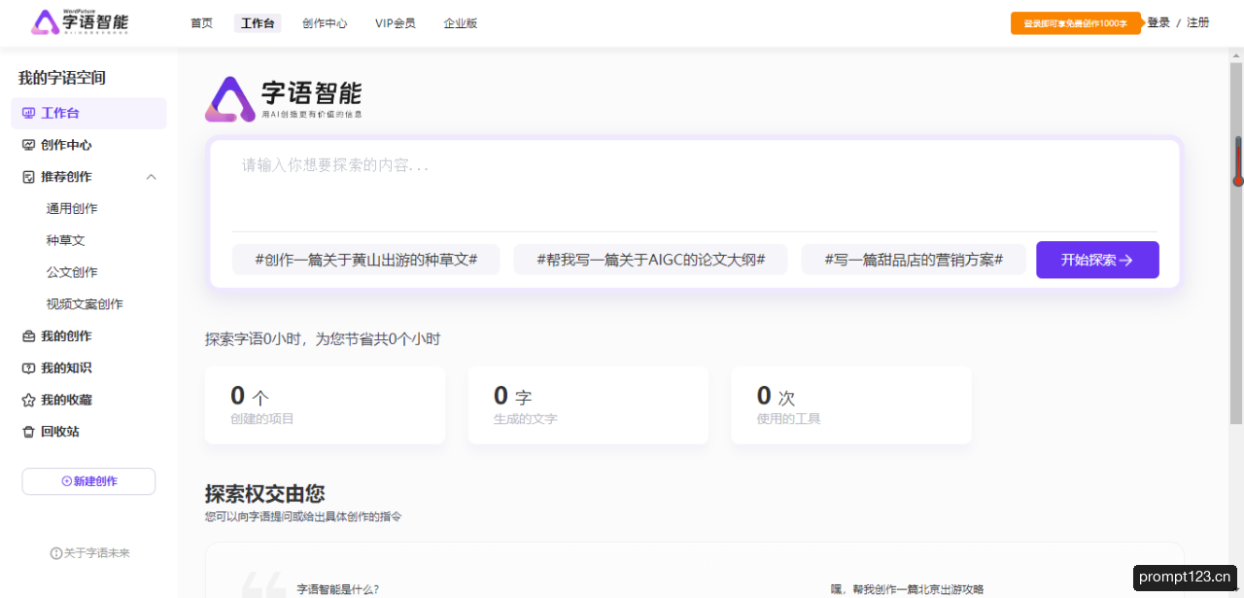Choose the 甜品店的营销方案 suggestion chip

pyautogui.click(x=914, y=260)
